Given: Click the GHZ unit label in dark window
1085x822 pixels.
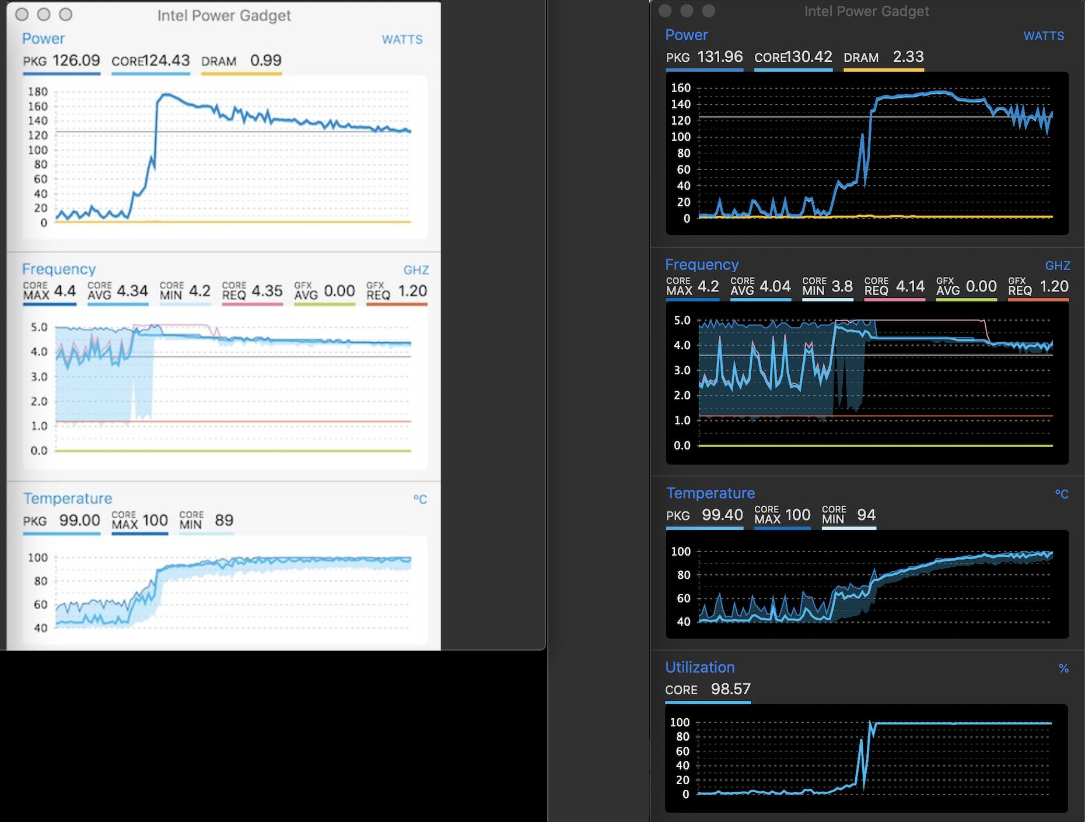Looking at the screenshot, I should 1058,266.
